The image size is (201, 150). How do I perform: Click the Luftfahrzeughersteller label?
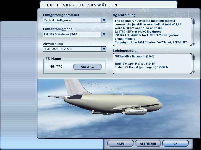click(61, 15)
